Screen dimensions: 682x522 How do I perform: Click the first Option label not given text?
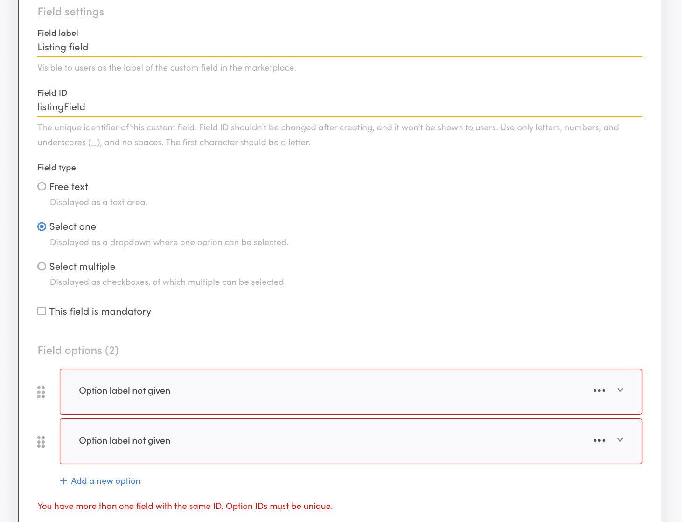point(125,391)
